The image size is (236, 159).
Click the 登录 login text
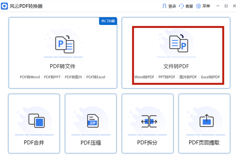pyautogui.click(x=172, y=6)
